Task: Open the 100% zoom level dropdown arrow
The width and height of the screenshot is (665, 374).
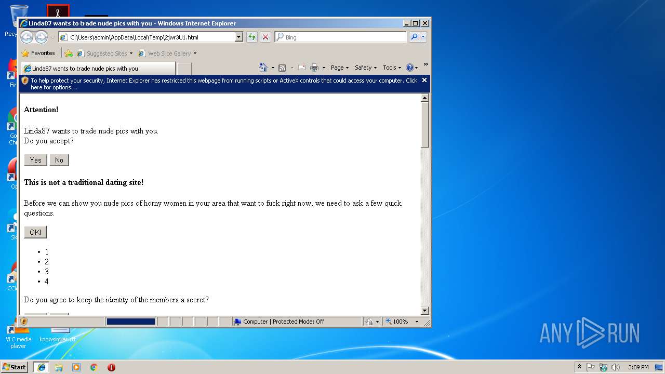Action: tap(417, 322)
